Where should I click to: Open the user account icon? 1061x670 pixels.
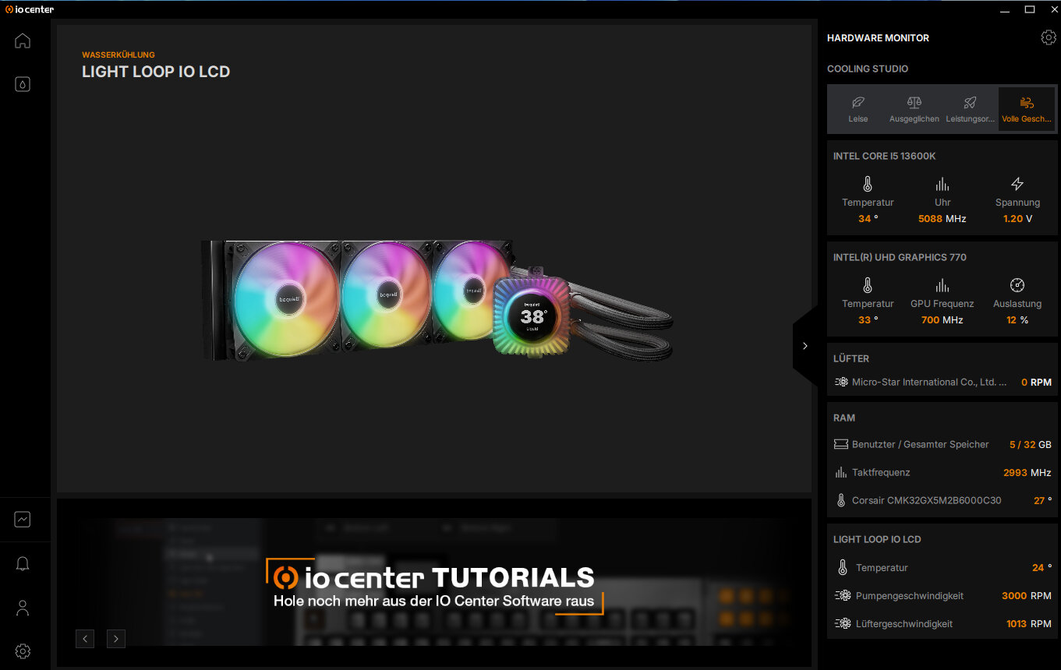[x=23, y=608]
